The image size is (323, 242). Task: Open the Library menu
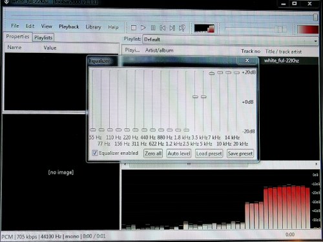(93, 27)
